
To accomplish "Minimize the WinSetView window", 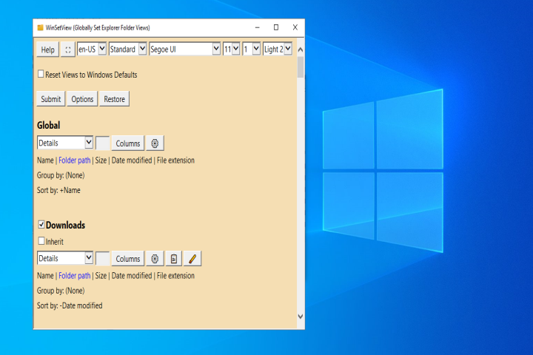I will coord(258,27).
